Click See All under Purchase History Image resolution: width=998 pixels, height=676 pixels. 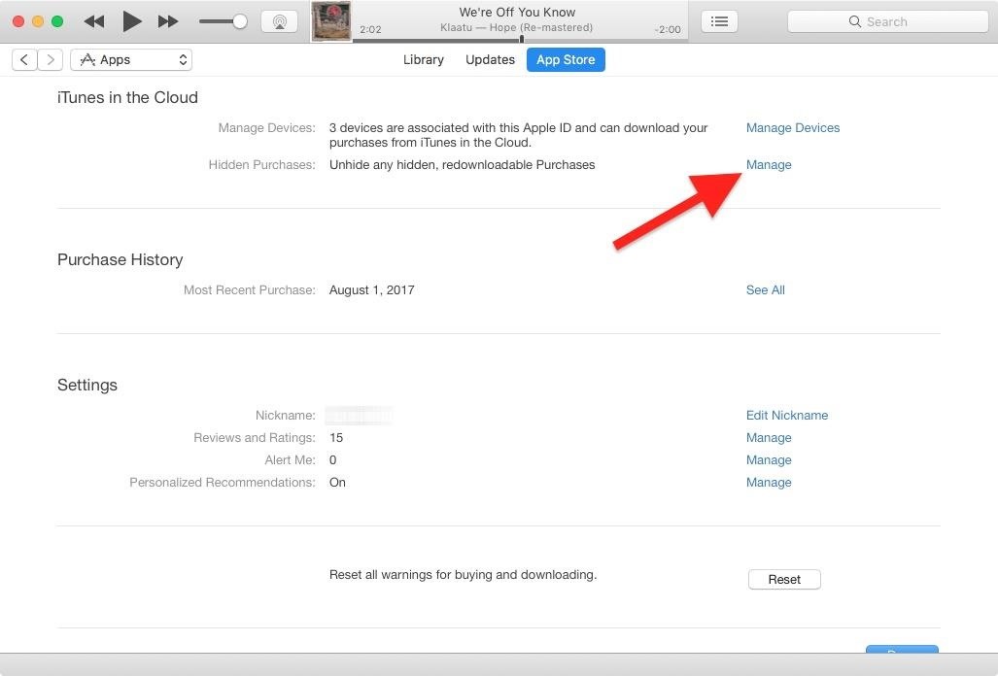point(765,289)
